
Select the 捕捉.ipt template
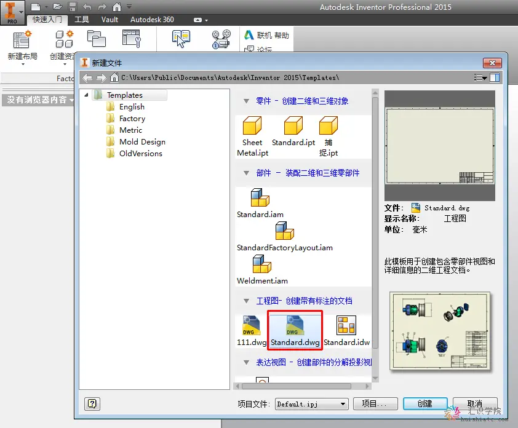(x=329, y=136)
